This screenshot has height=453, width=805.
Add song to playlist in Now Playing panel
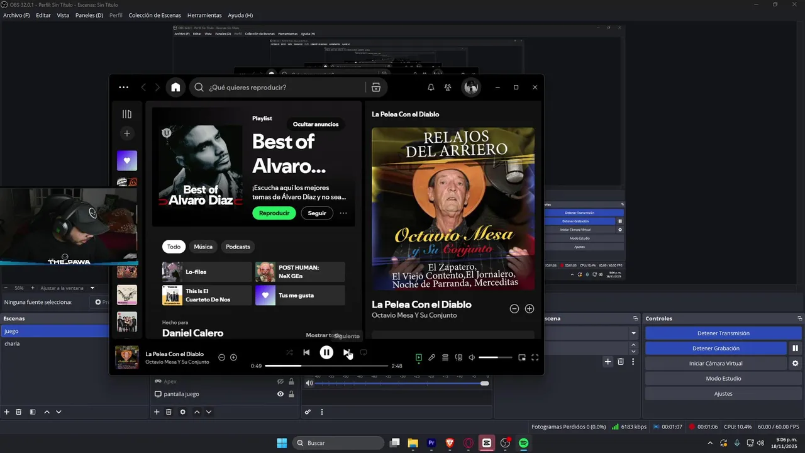tap(530, 308)
